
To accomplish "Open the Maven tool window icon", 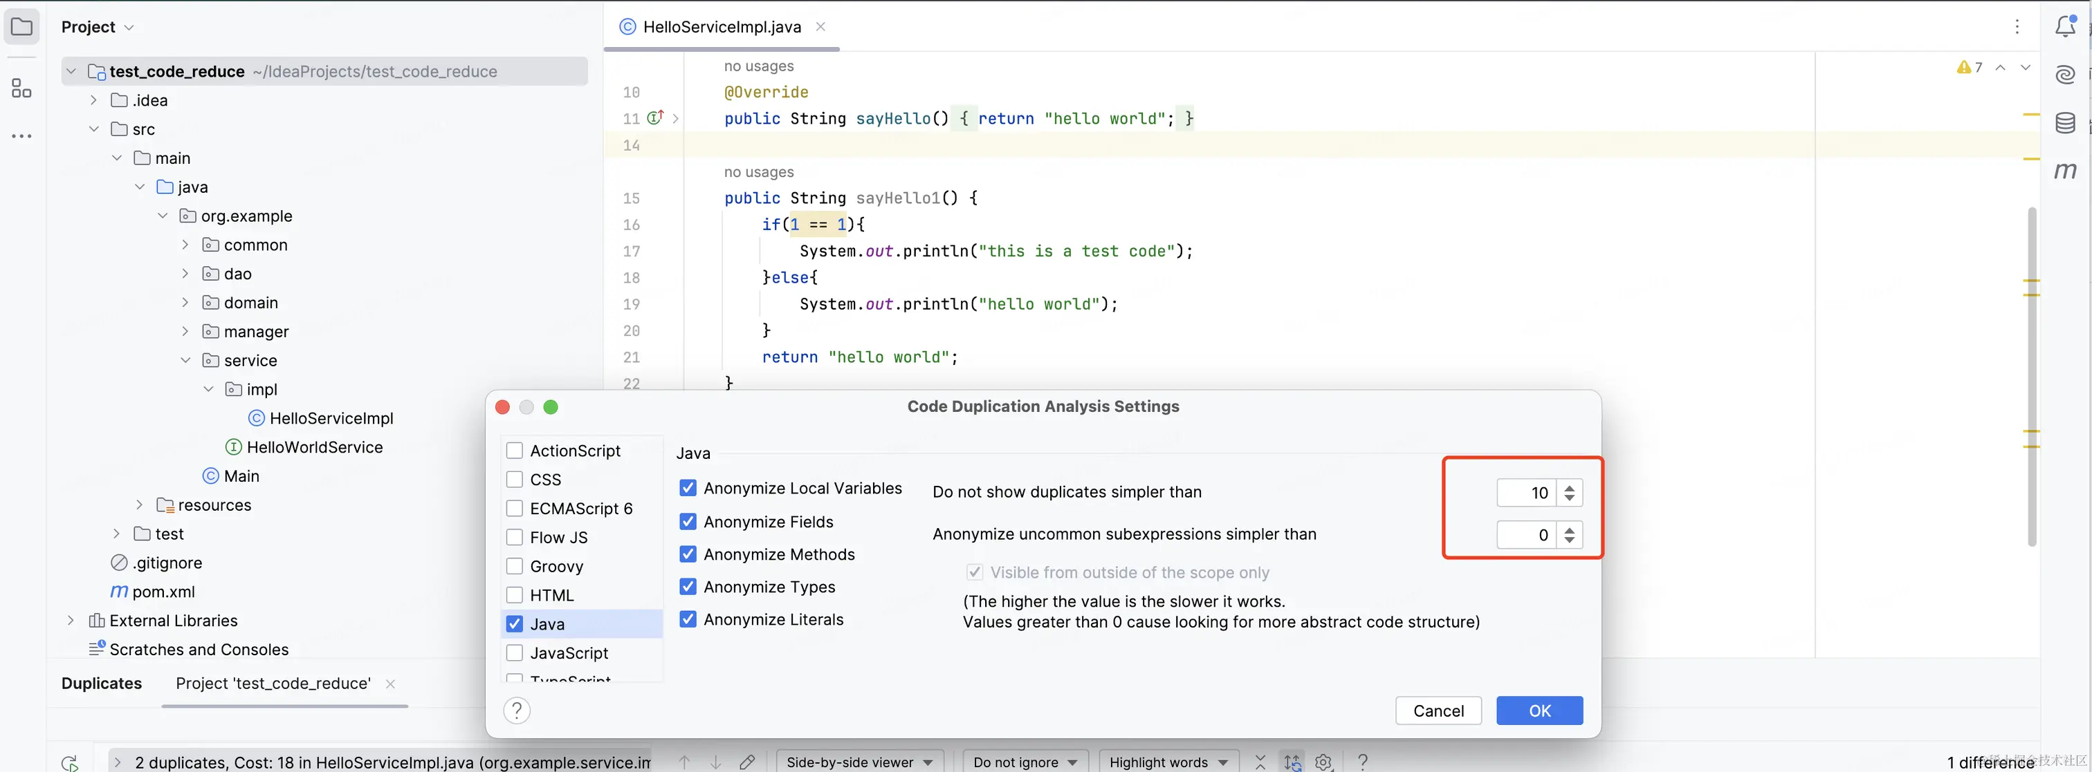I will pyautogui.click(x=2065, y=171).
